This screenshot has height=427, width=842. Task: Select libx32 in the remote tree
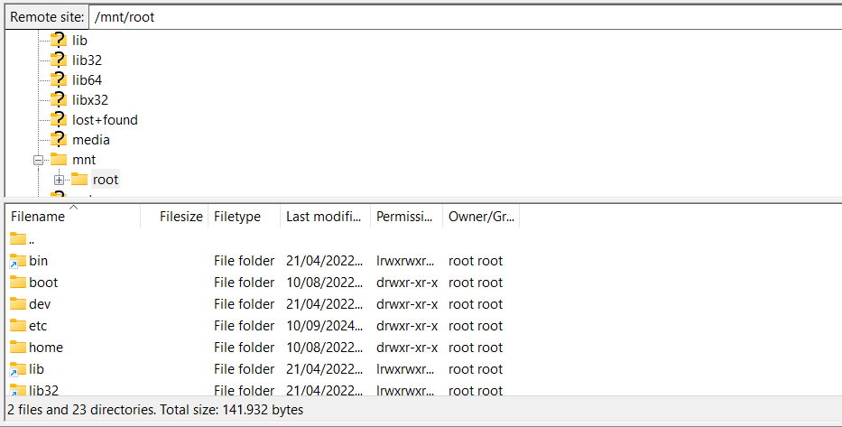pos(90,99)
